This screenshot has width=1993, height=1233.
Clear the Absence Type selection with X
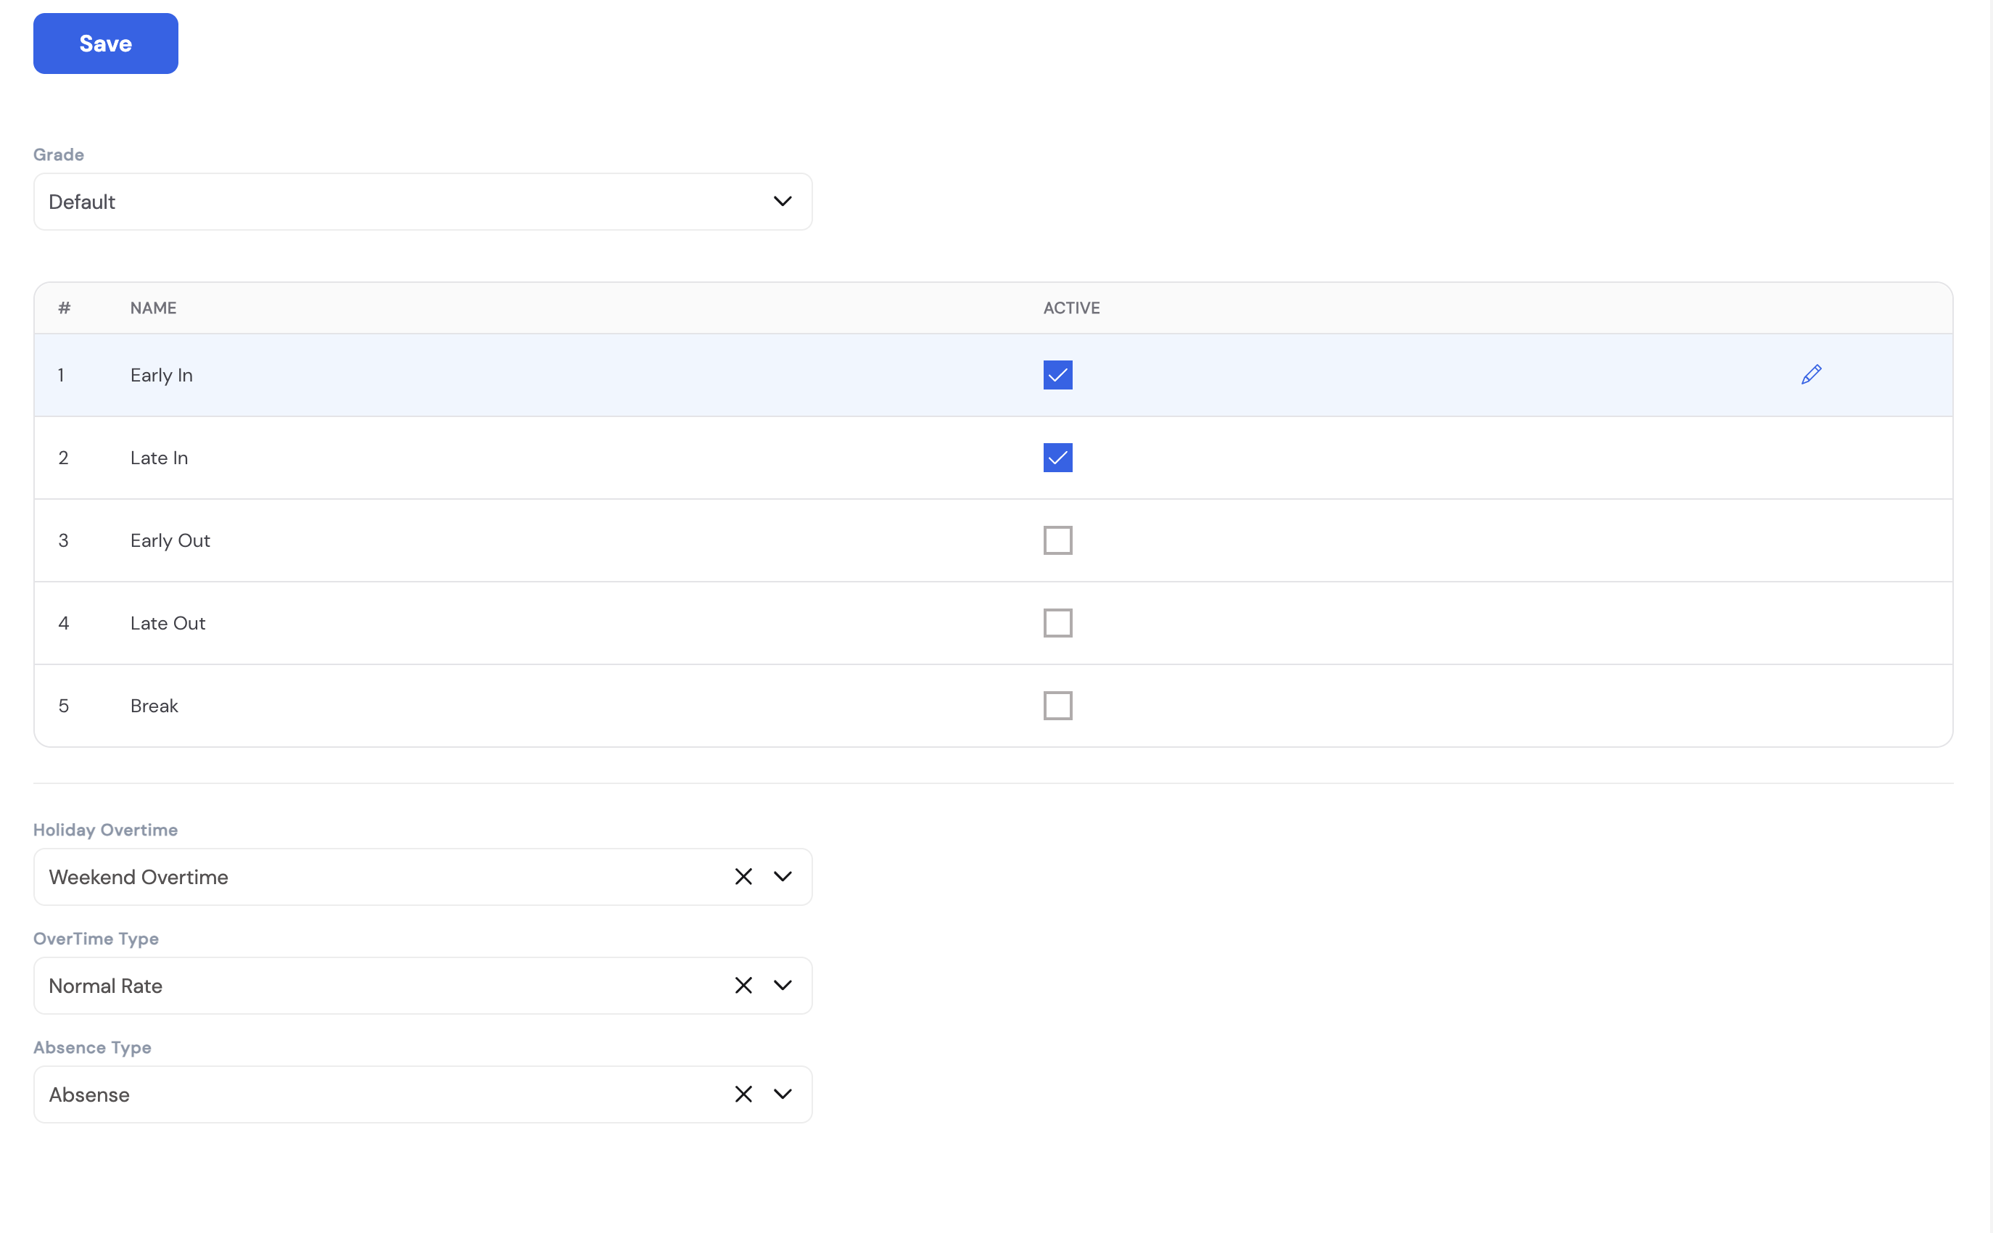click(x=743, y=1094)
